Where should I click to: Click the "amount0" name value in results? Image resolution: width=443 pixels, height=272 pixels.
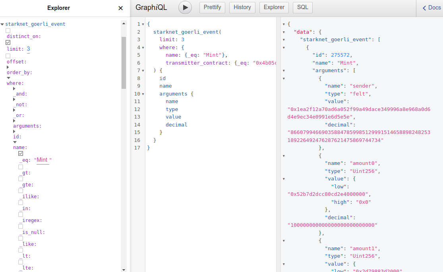(364, 163)
